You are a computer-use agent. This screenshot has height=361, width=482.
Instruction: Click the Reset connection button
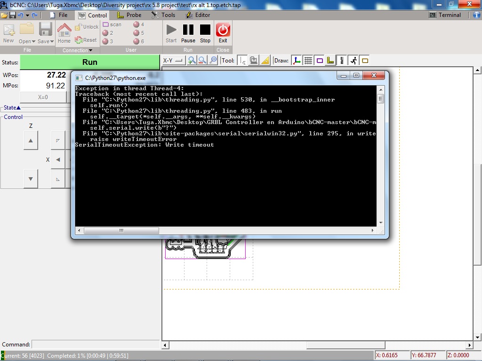[x=86, y=40]
